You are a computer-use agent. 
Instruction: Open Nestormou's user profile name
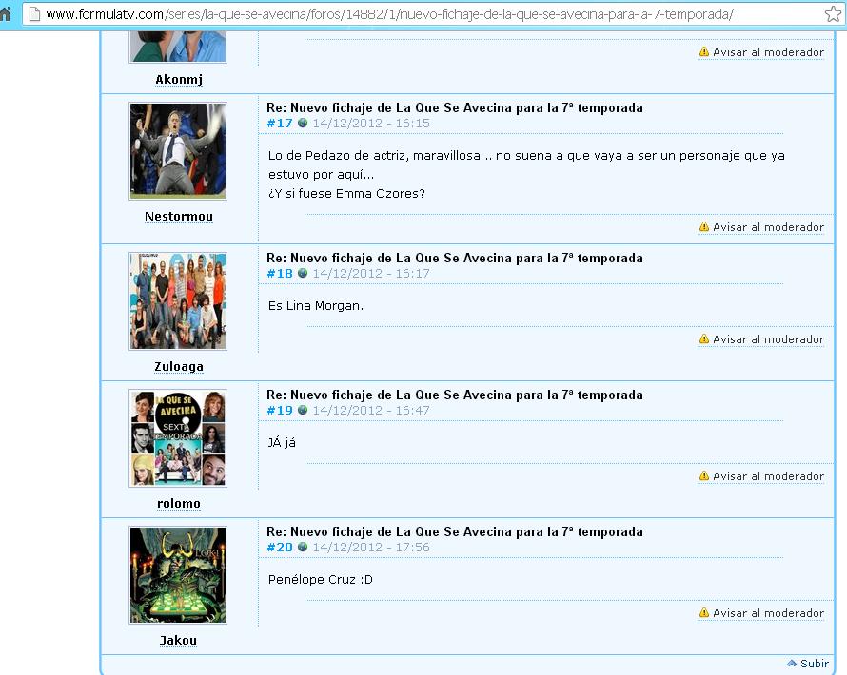pos(179,217)
